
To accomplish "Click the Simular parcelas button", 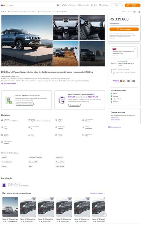I will tap(75, 105).
